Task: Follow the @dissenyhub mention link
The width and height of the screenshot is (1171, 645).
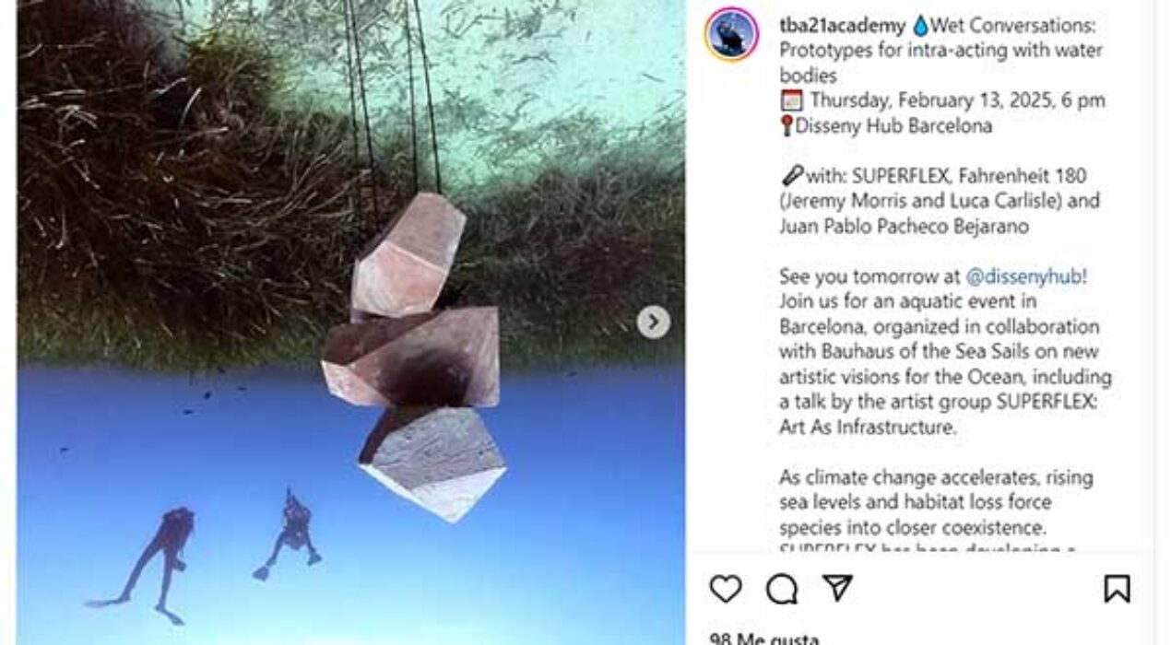Action: pyautogui.click(x=1026, y=276)
